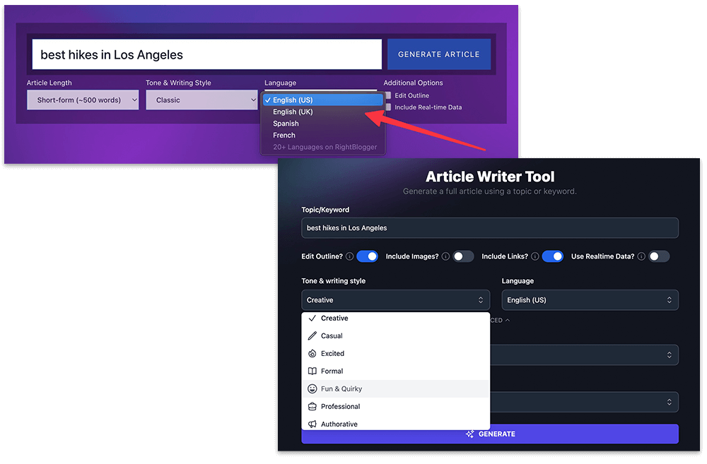This screenshot has width=707, height=464.
Task: Expand the Language dropdown showing English (US)
Action: 590,299
